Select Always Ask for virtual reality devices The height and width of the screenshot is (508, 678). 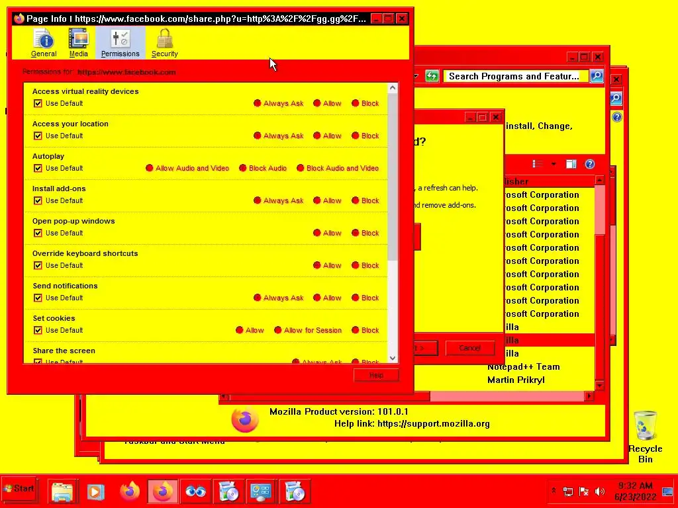click(258, 103)
